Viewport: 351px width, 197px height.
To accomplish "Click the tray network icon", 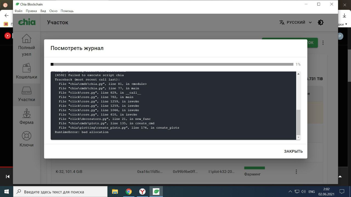I will coord(297,192).
